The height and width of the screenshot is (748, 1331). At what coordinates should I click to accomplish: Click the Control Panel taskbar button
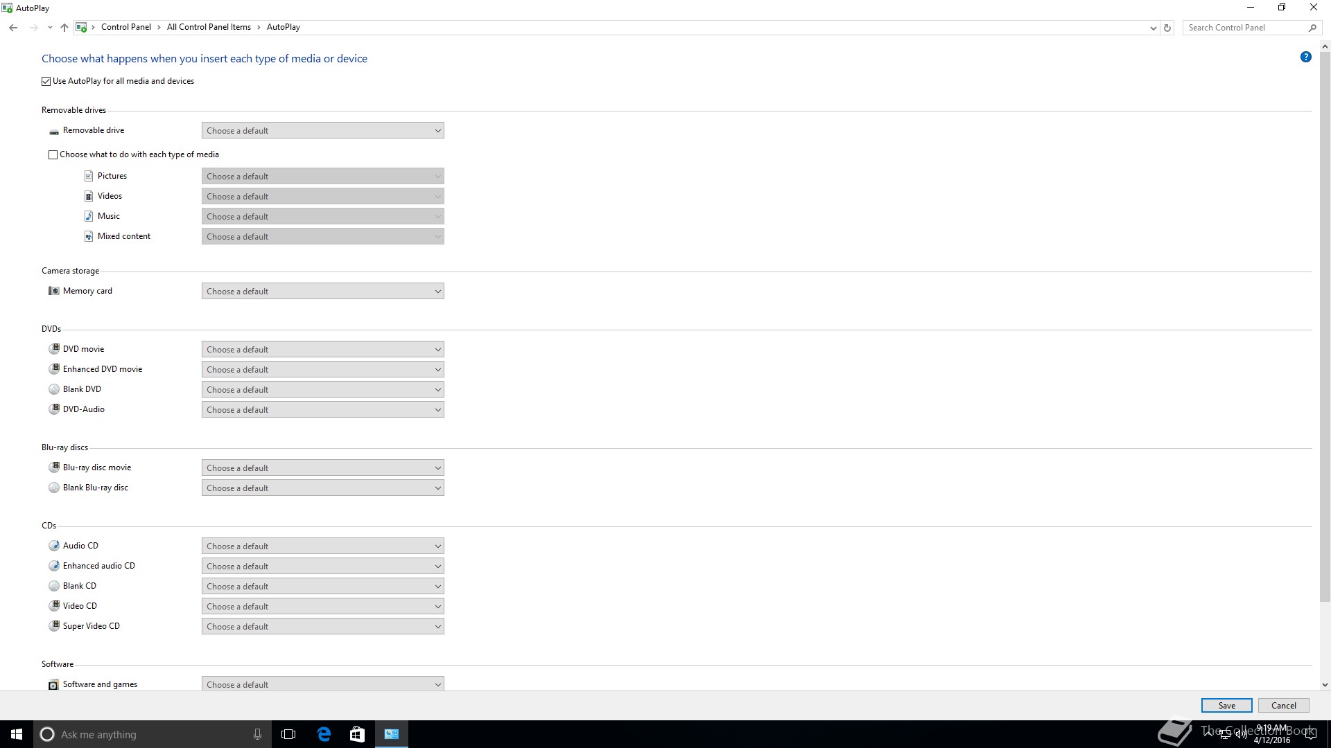(392, 734)
